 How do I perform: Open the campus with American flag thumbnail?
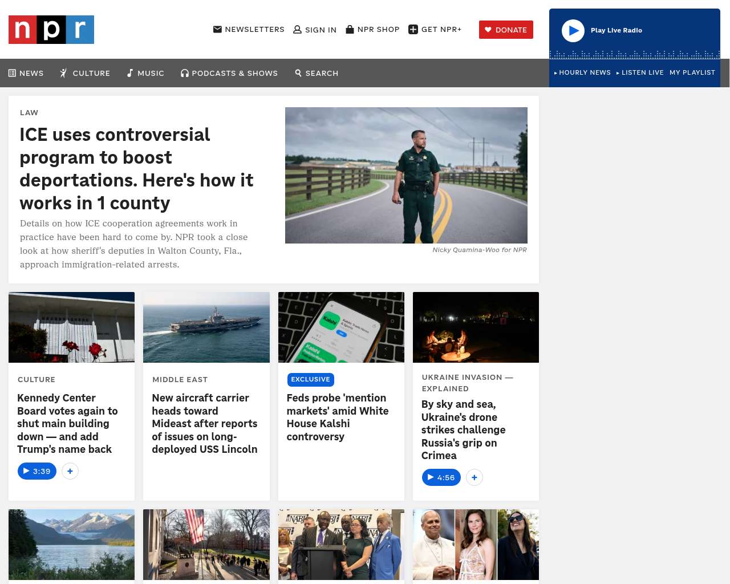point(206,545)
